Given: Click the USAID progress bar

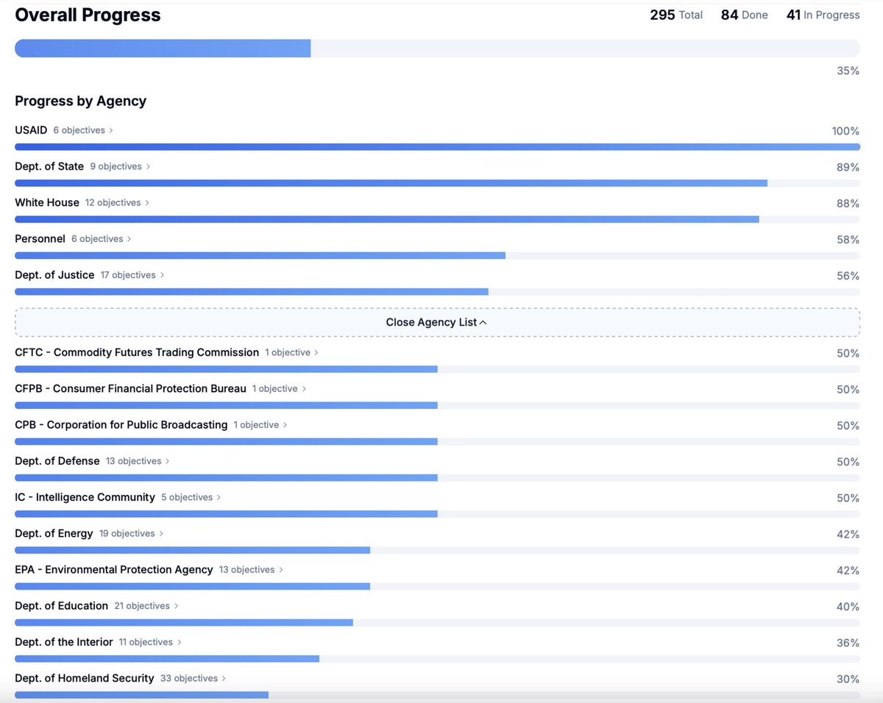Looking at the screenshot, I should tap(437, 147).
